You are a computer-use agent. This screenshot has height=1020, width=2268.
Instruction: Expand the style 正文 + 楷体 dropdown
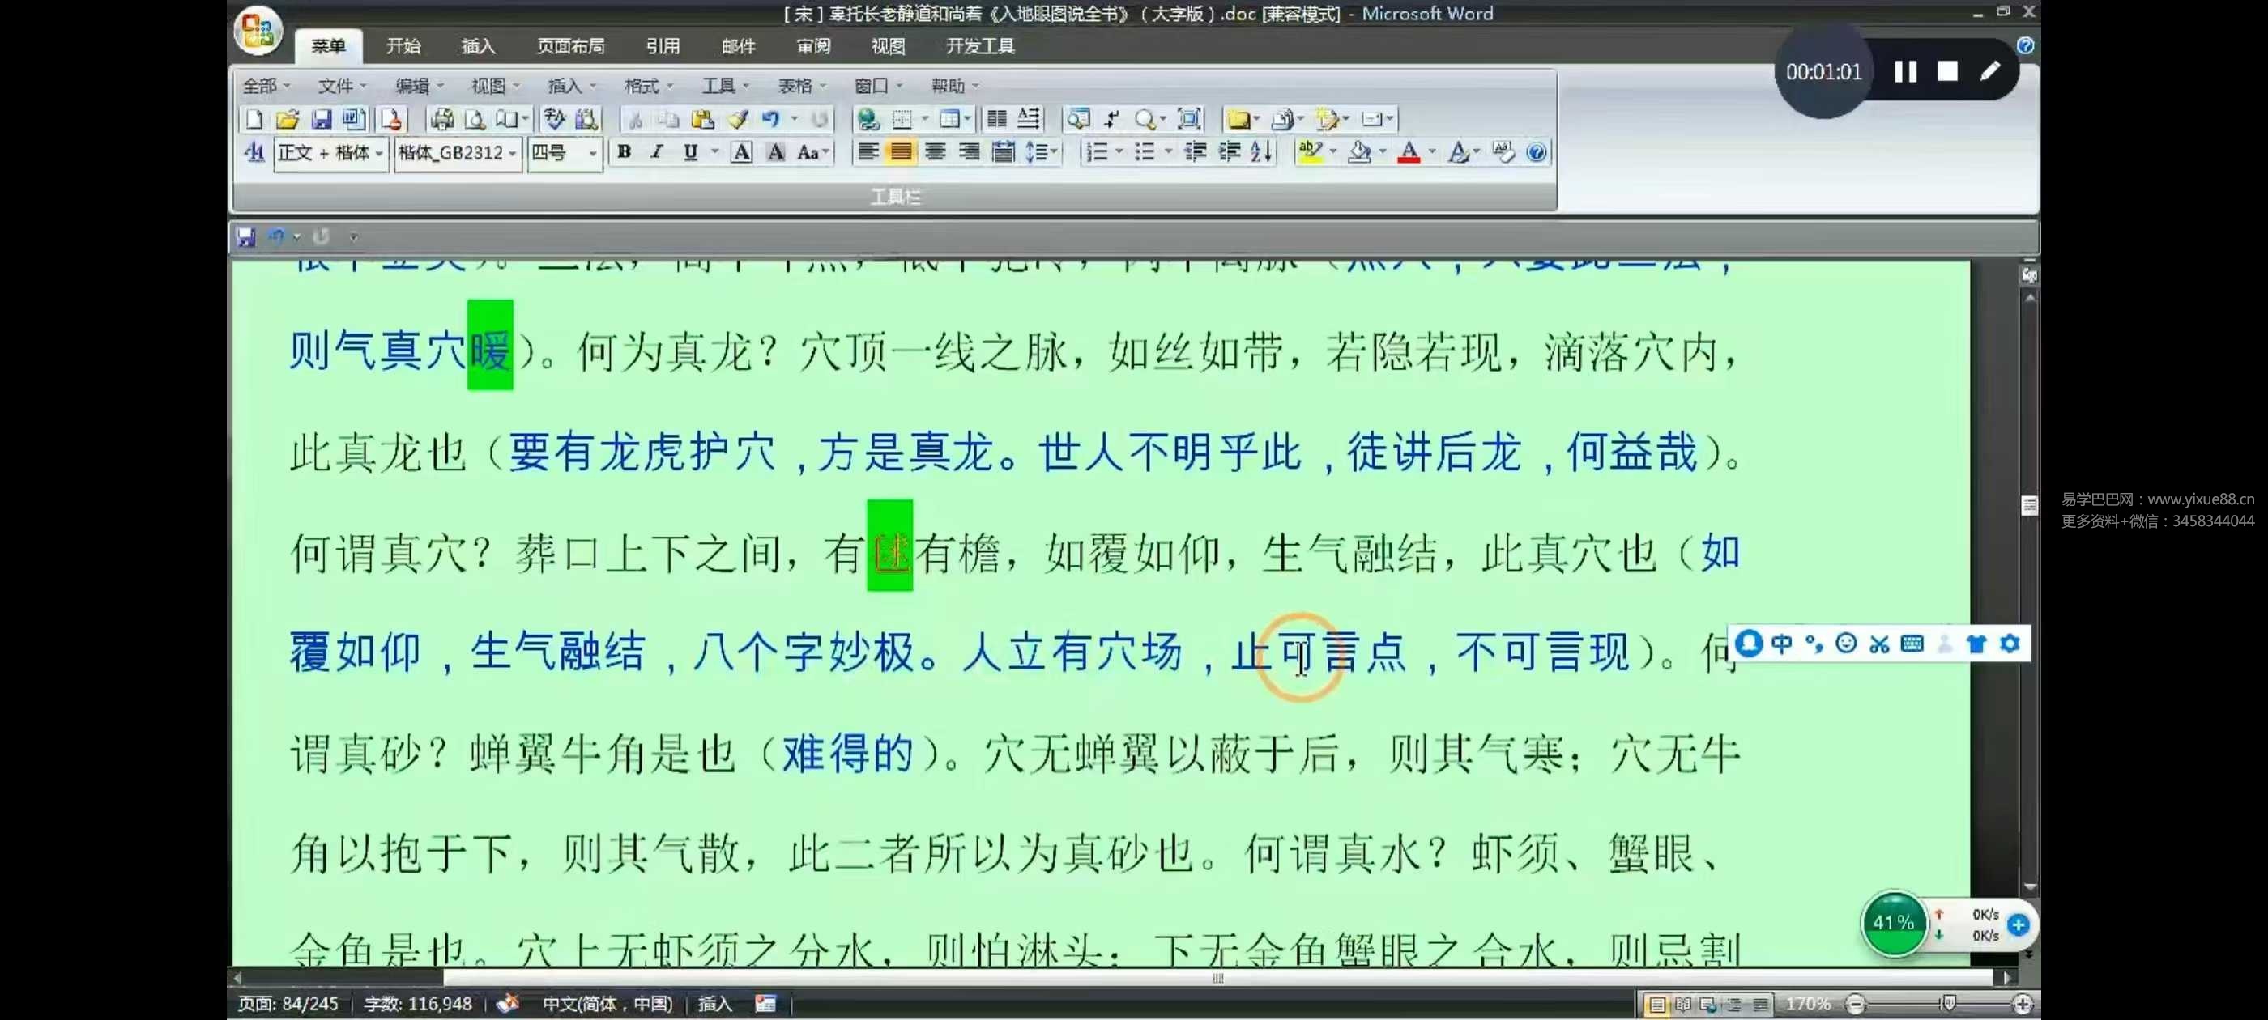(379, 153)
